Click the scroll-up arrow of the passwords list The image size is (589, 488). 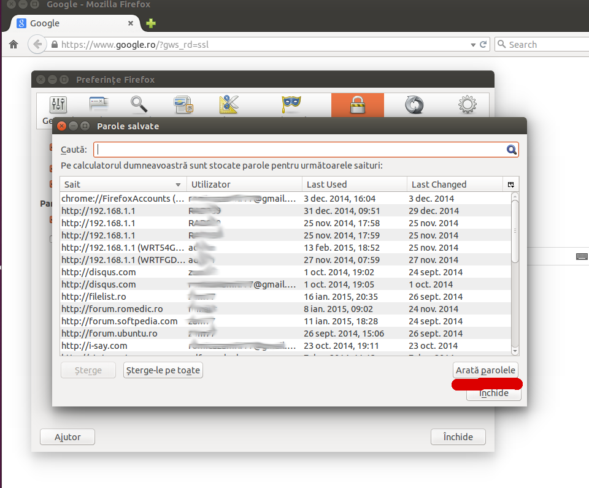tap(515, 196)
